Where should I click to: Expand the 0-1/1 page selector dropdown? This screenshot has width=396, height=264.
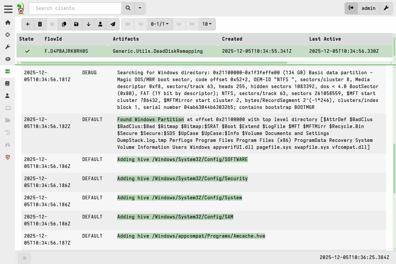pyautogui.click(x=160, y=24)
